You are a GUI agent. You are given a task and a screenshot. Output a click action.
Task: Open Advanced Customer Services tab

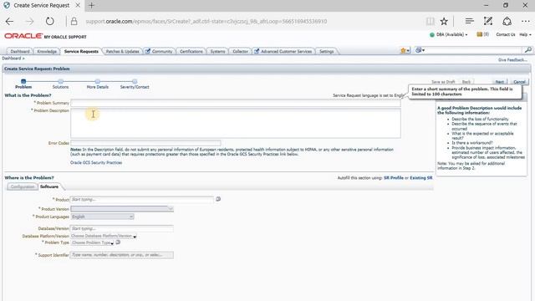(283, 51)
